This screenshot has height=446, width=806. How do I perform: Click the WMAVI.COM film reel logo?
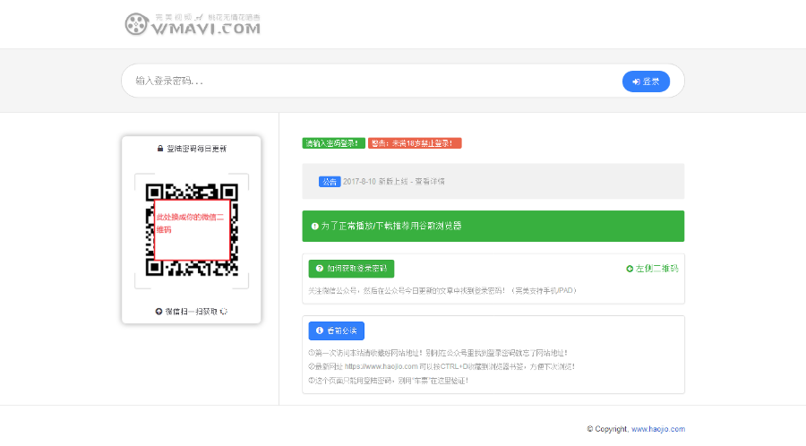193,24
